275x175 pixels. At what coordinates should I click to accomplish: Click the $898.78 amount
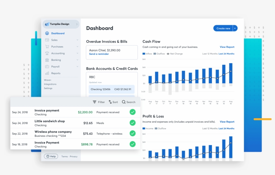[x=87, y=144]
